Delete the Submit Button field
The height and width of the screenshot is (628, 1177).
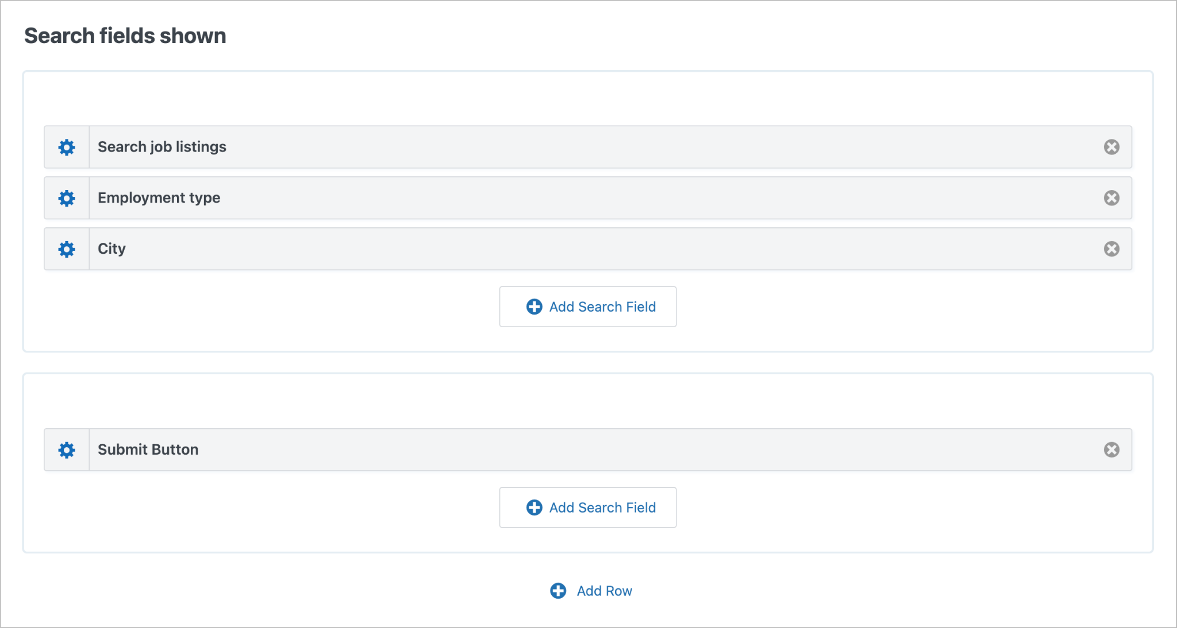point(1111,449)
